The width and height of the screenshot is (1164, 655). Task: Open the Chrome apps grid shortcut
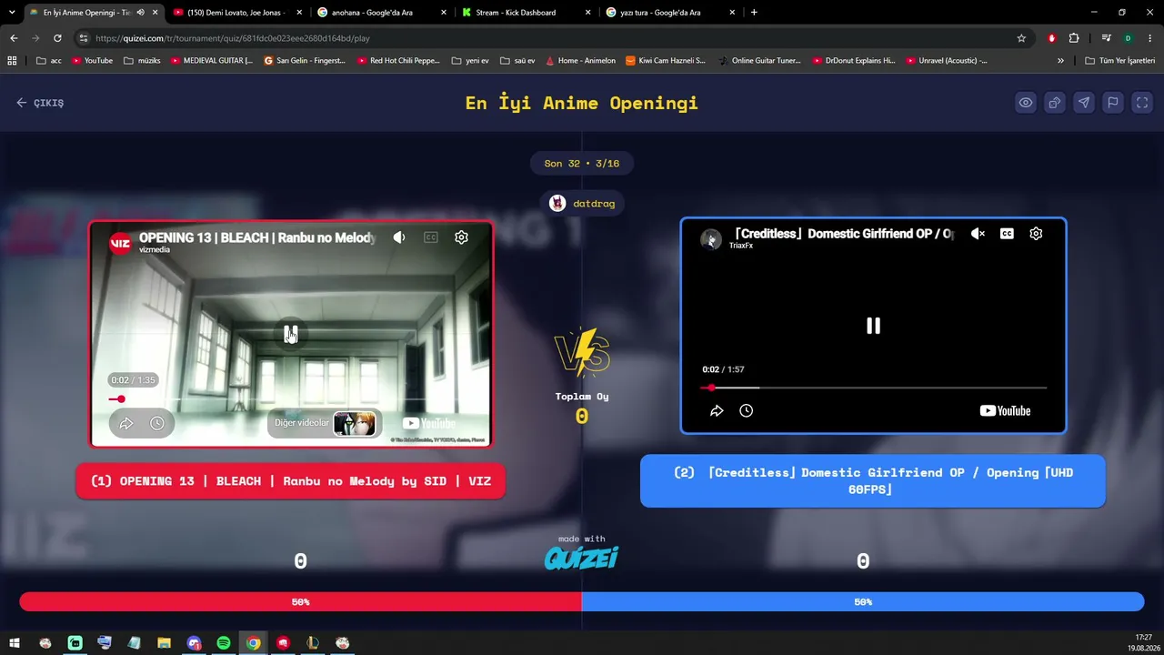[12, 61]
